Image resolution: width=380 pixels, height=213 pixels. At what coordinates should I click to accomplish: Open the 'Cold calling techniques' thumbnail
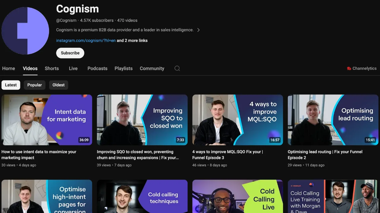point(142,196)
